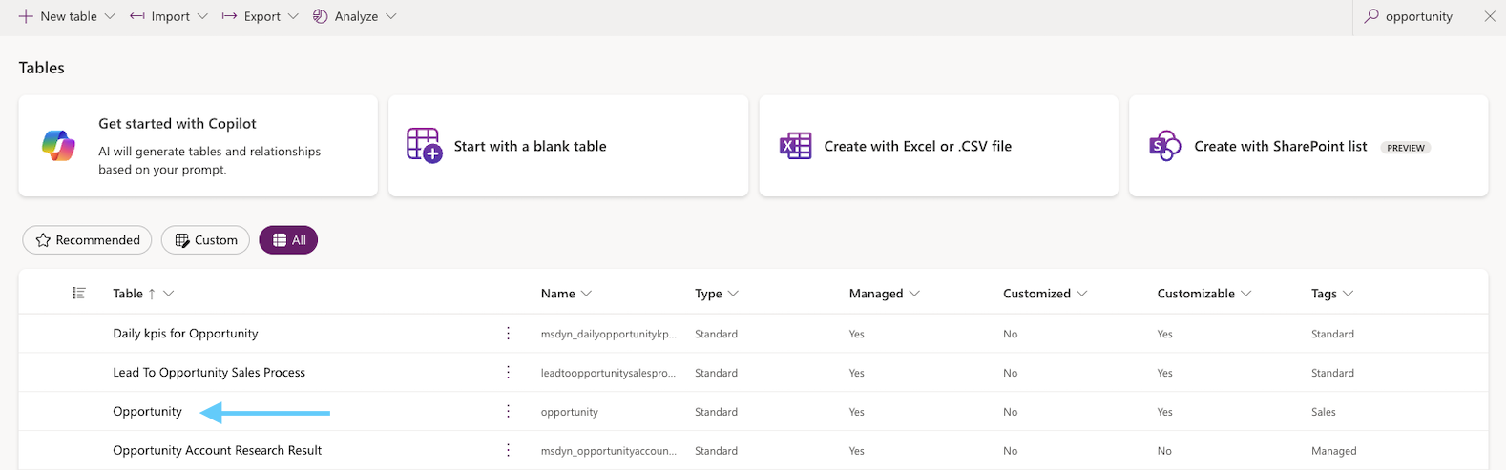Image resolution: width=1506 pixels, height=470 pixels.
Task: Click the msdyn_dailyopportunitykp... name cell
Action: point(609,335)
